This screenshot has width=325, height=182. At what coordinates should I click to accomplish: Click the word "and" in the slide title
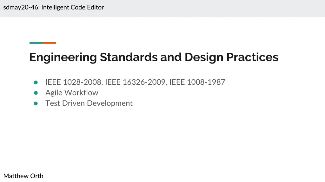(171, 58)
